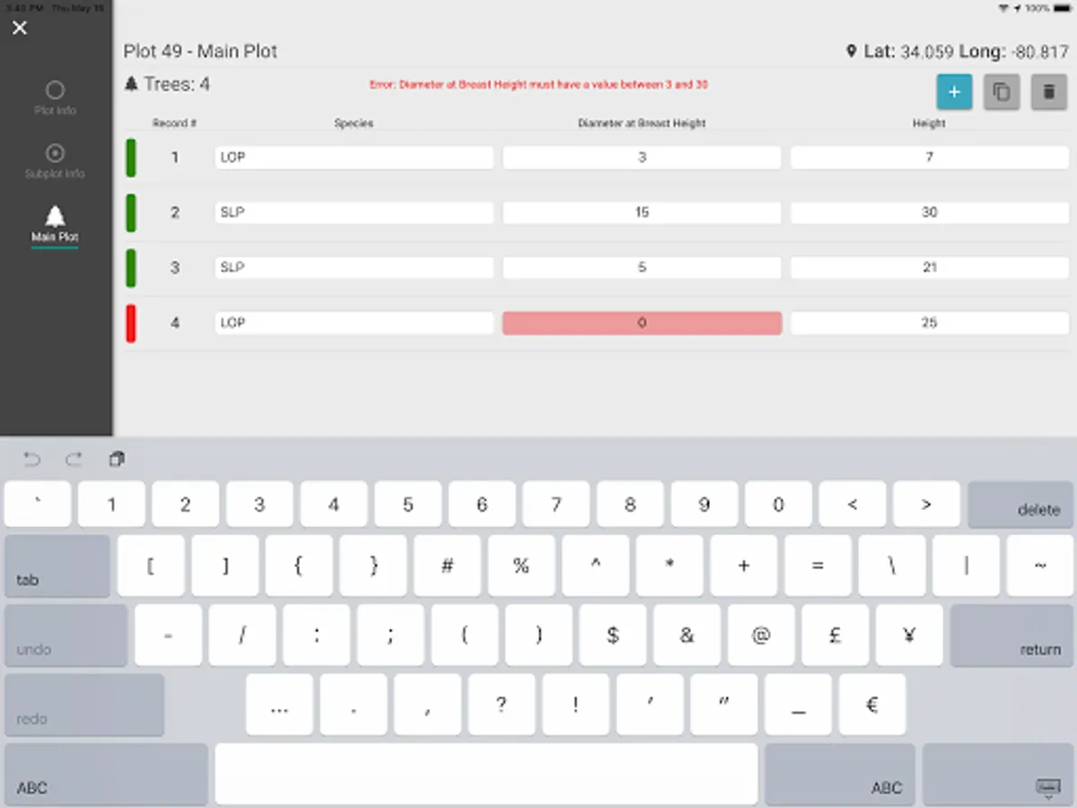Image resolution: width=1077 pixels, height=808 pixels.
Task: Edit height field showing 30 in record 2
Action: pyautogui.click(x=930, y=213)
